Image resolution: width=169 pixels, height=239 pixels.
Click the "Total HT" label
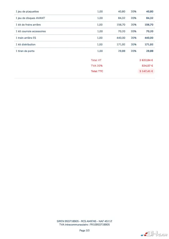(x=96, y=60)
